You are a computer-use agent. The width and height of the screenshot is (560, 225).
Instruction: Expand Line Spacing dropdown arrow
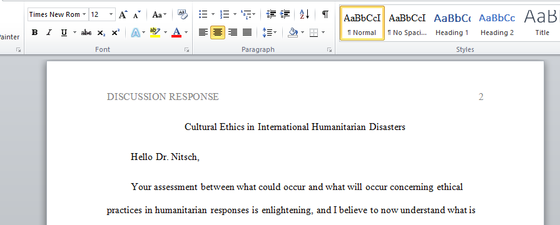275,32
